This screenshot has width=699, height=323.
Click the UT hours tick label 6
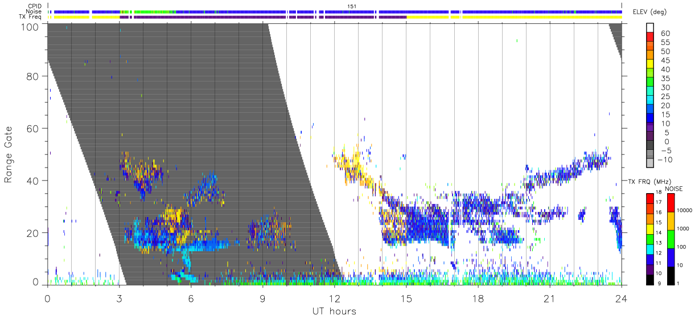click(x=191, y=298)
